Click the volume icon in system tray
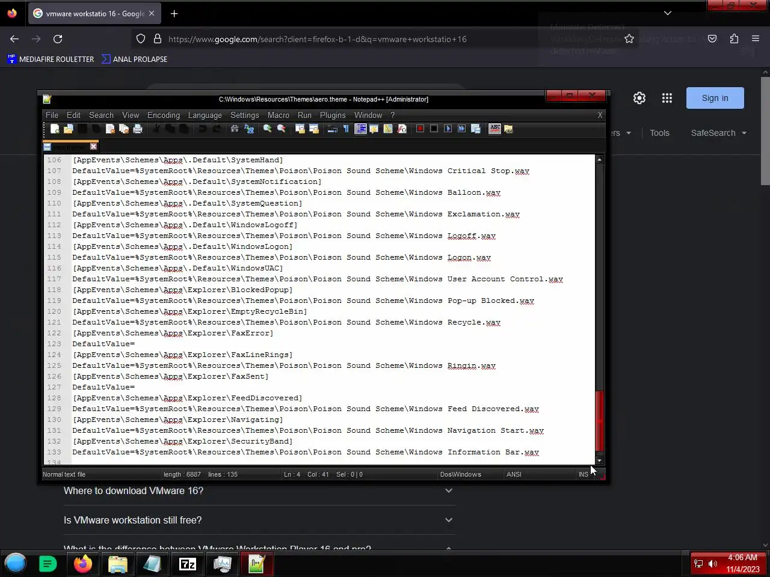Viewport: 770px width, 577px height. (x=713, y=564)
